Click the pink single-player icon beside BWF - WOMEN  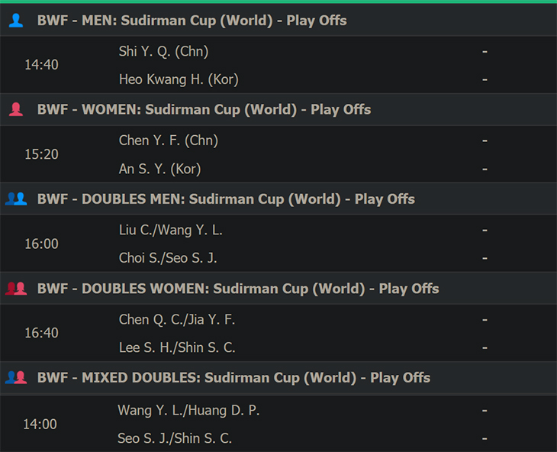pos(15,109)
